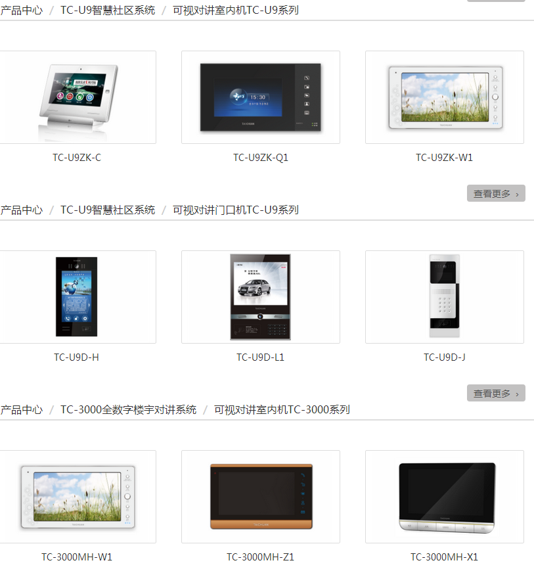Go to 可视对讲门口机TC-U9系列 breadcrumb
The image size is (534, 571).
pyautogui.click(x=236, y=210)
